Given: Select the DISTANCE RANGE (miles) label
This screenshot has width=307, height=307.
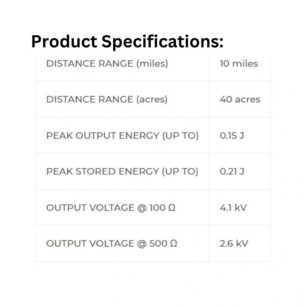Looking at the screenshot, I should (x=107, y=63).
